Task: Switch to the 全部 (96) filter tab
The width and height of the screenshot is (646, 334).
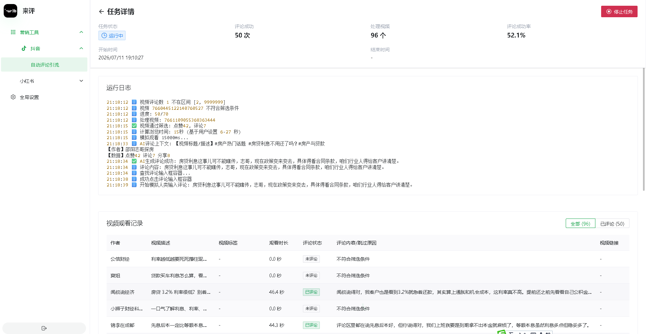Action: point(580,224)
